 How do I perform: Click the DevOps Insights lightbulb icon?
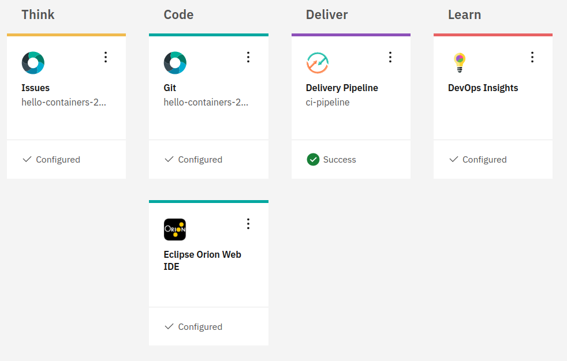[x=460, y=62]
